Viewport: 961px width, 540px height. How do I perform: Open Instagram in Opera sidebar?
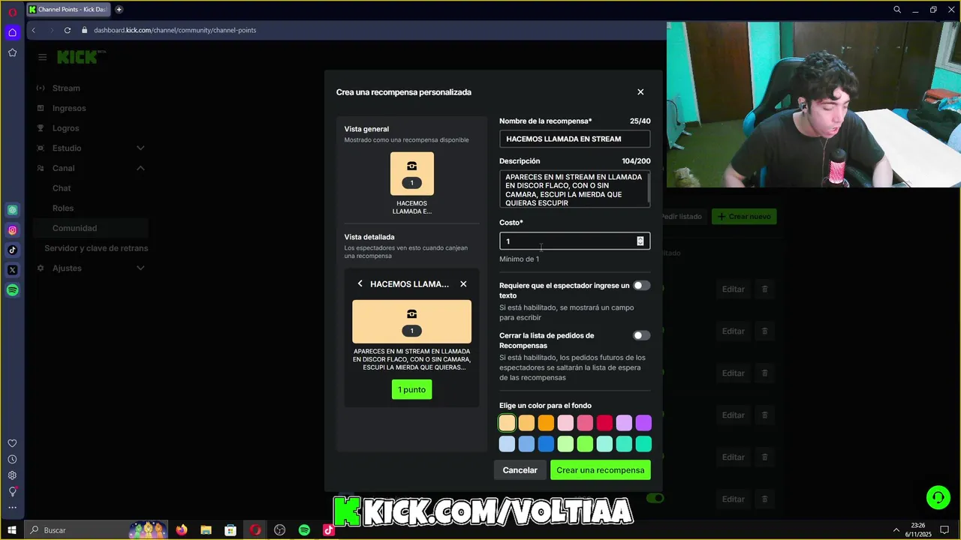pos(12,230)
